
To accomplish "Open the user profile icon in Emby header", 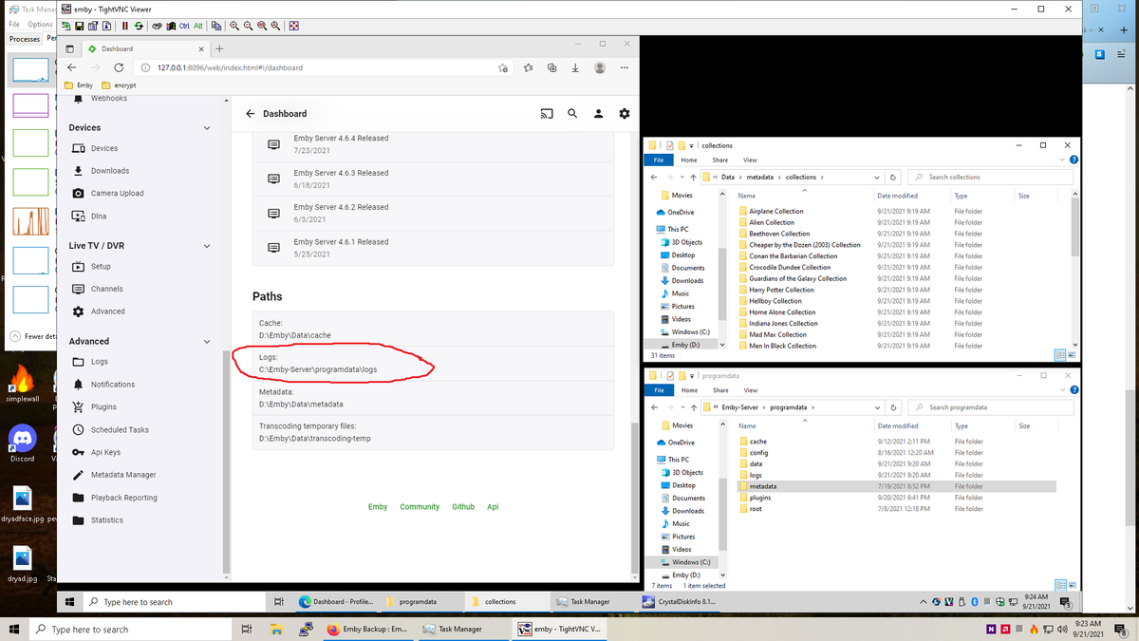I will click(598, 114).
